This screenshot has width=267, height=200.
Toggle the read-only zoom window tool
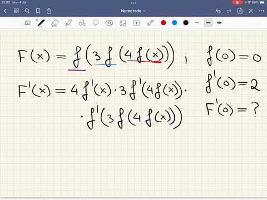[x=27, y=23]
